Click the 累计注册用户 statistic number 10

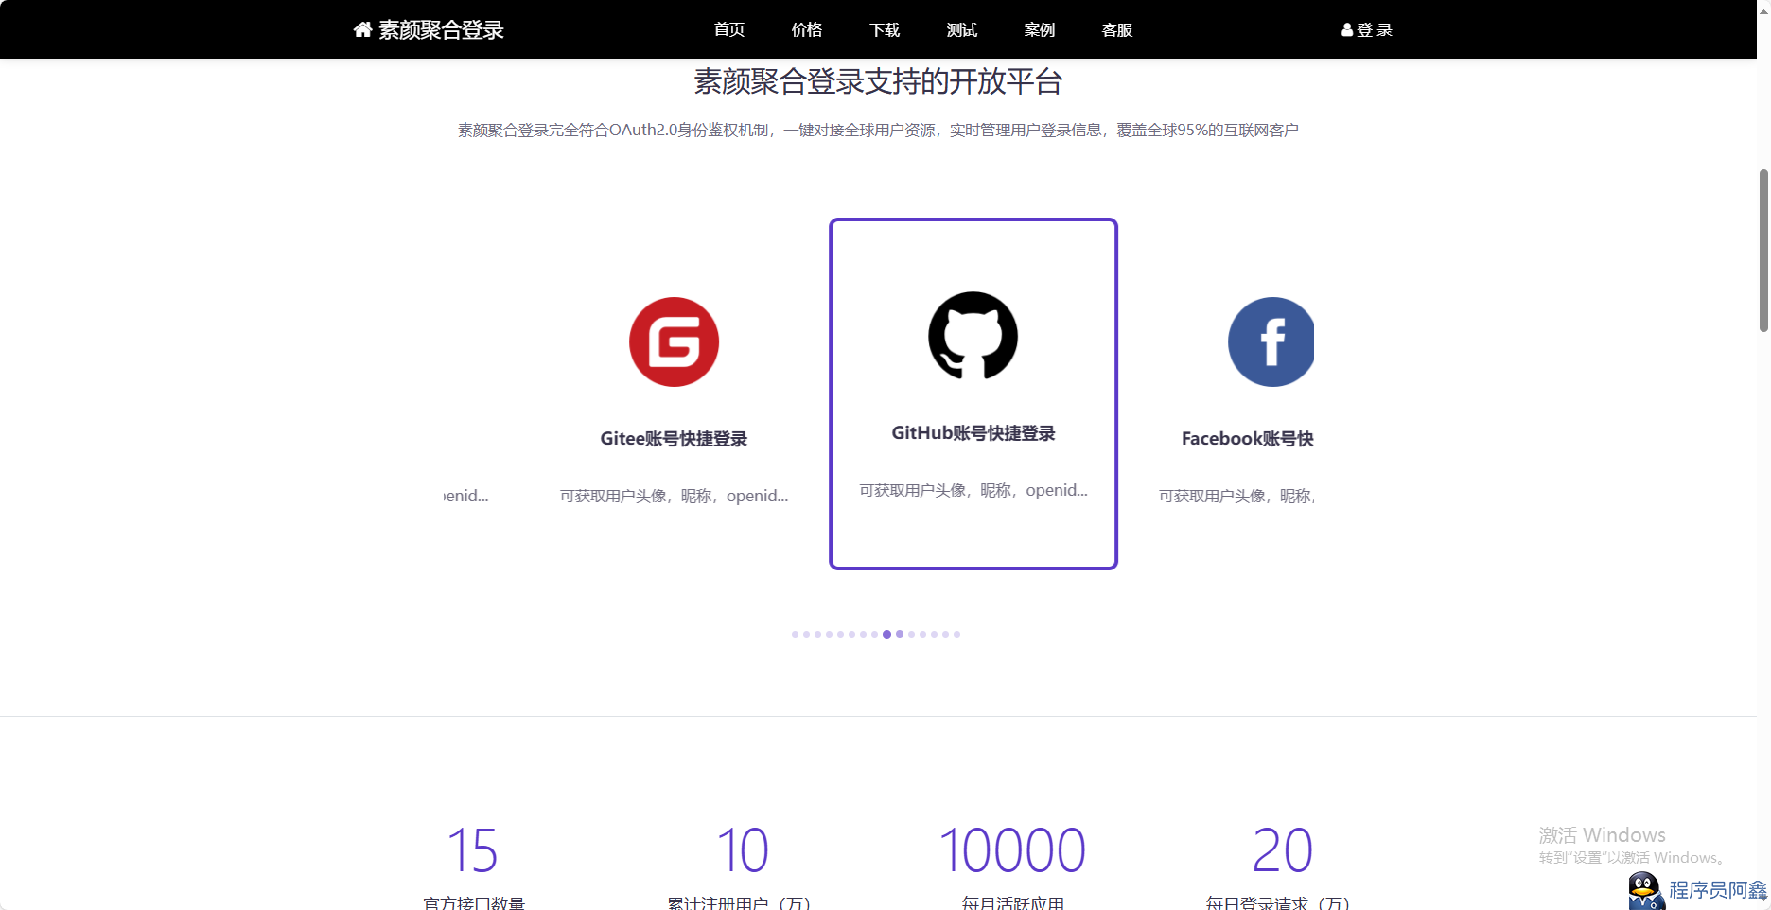click(743, 849)
